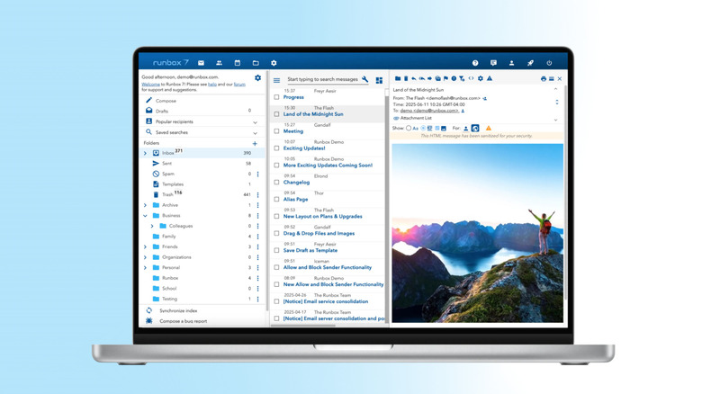Open options menu for Trash folder
The image size is (702, 394).
coord(258,195)
